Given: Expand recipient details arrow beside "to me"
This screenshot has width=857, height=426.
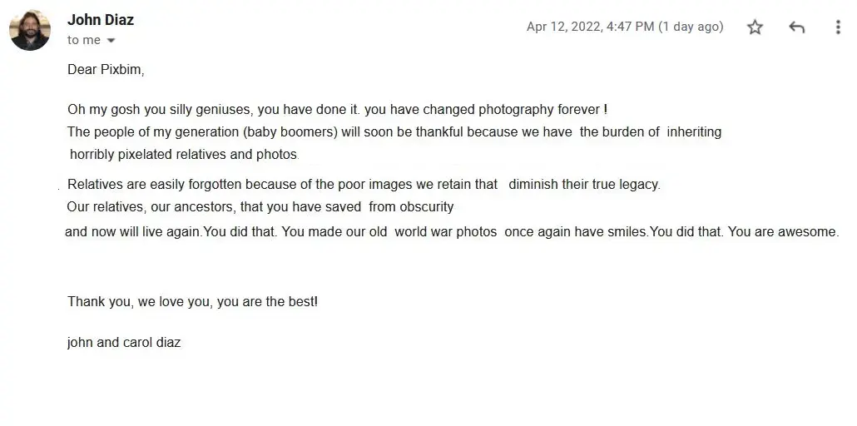Looking at the screenshot, I should 111,41.
